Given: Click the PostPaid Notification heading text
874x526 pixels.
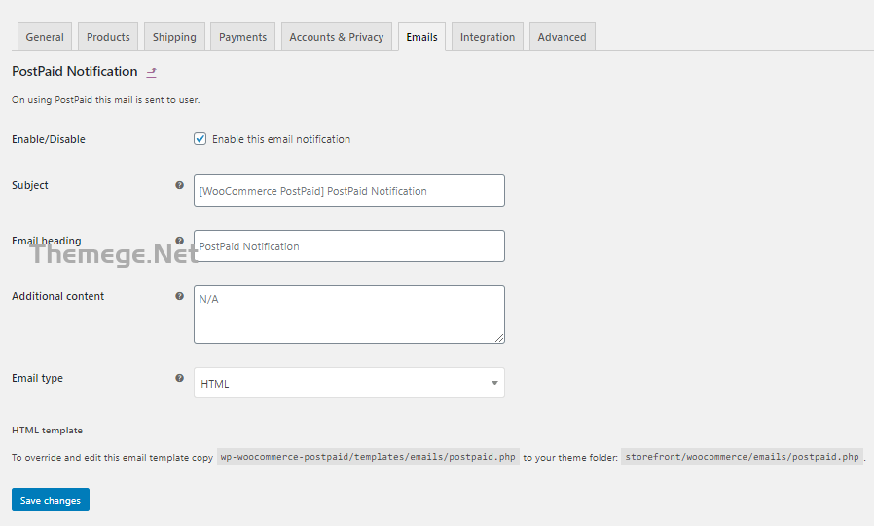Looking at the screenshot, I should [x=75, y=71].
